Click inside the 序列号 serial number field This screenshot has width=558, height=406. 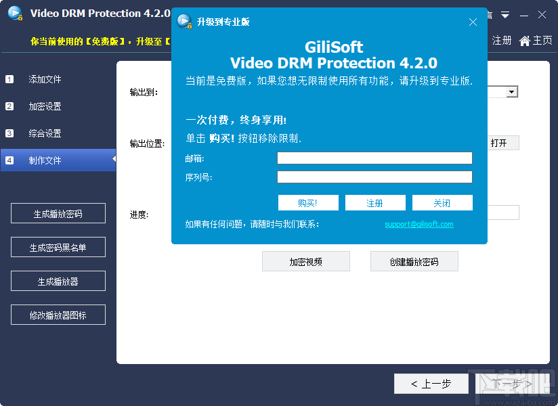point(374,177)
